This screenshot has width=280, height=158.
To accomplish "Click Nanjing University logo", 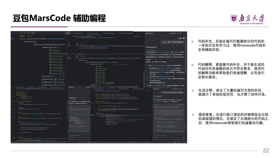I will (x=247, y=19).
